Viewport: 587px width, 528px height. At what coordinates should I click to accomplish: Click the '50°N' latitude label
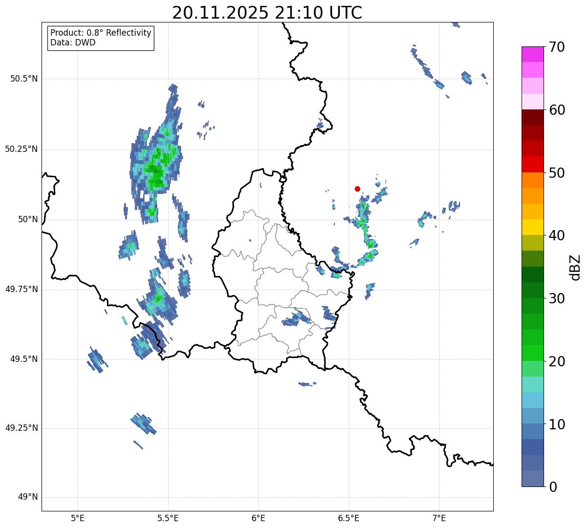28,219
